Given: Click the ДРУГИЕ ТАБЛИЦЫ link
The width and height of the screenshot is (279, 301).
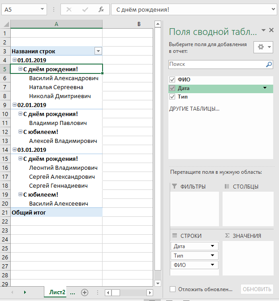Looking at the screenshot, I should pyautogui.click(x=194, y=109).
